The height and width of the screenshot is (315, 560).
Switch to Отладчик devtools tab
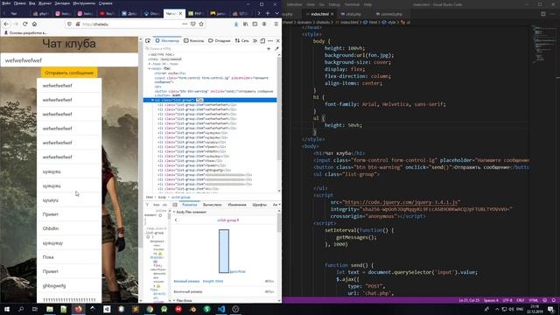[220, 41]
